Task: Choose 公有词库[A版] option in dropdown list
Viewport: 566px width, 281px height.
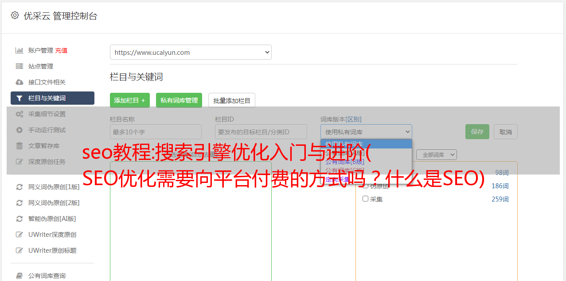Action: click(366, 153)
